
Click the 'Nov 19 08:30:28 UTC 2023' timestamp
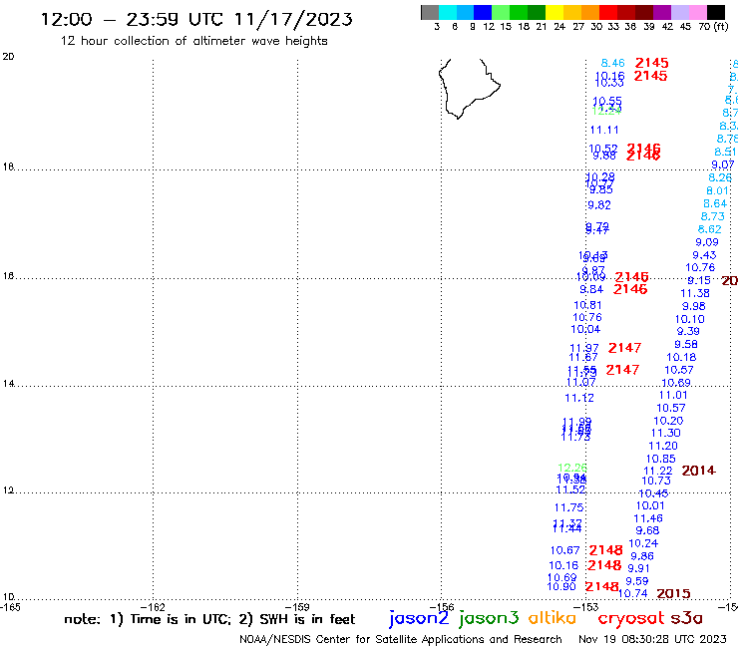[652, 639]
